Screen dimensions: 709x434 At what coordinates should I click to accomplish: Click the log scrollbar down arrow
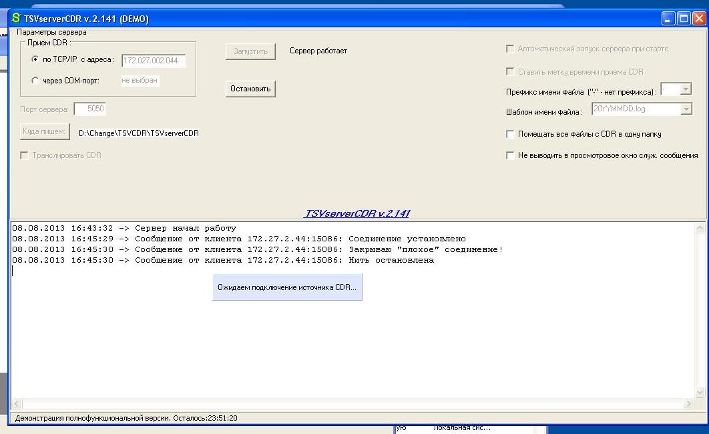coord(700,393)
